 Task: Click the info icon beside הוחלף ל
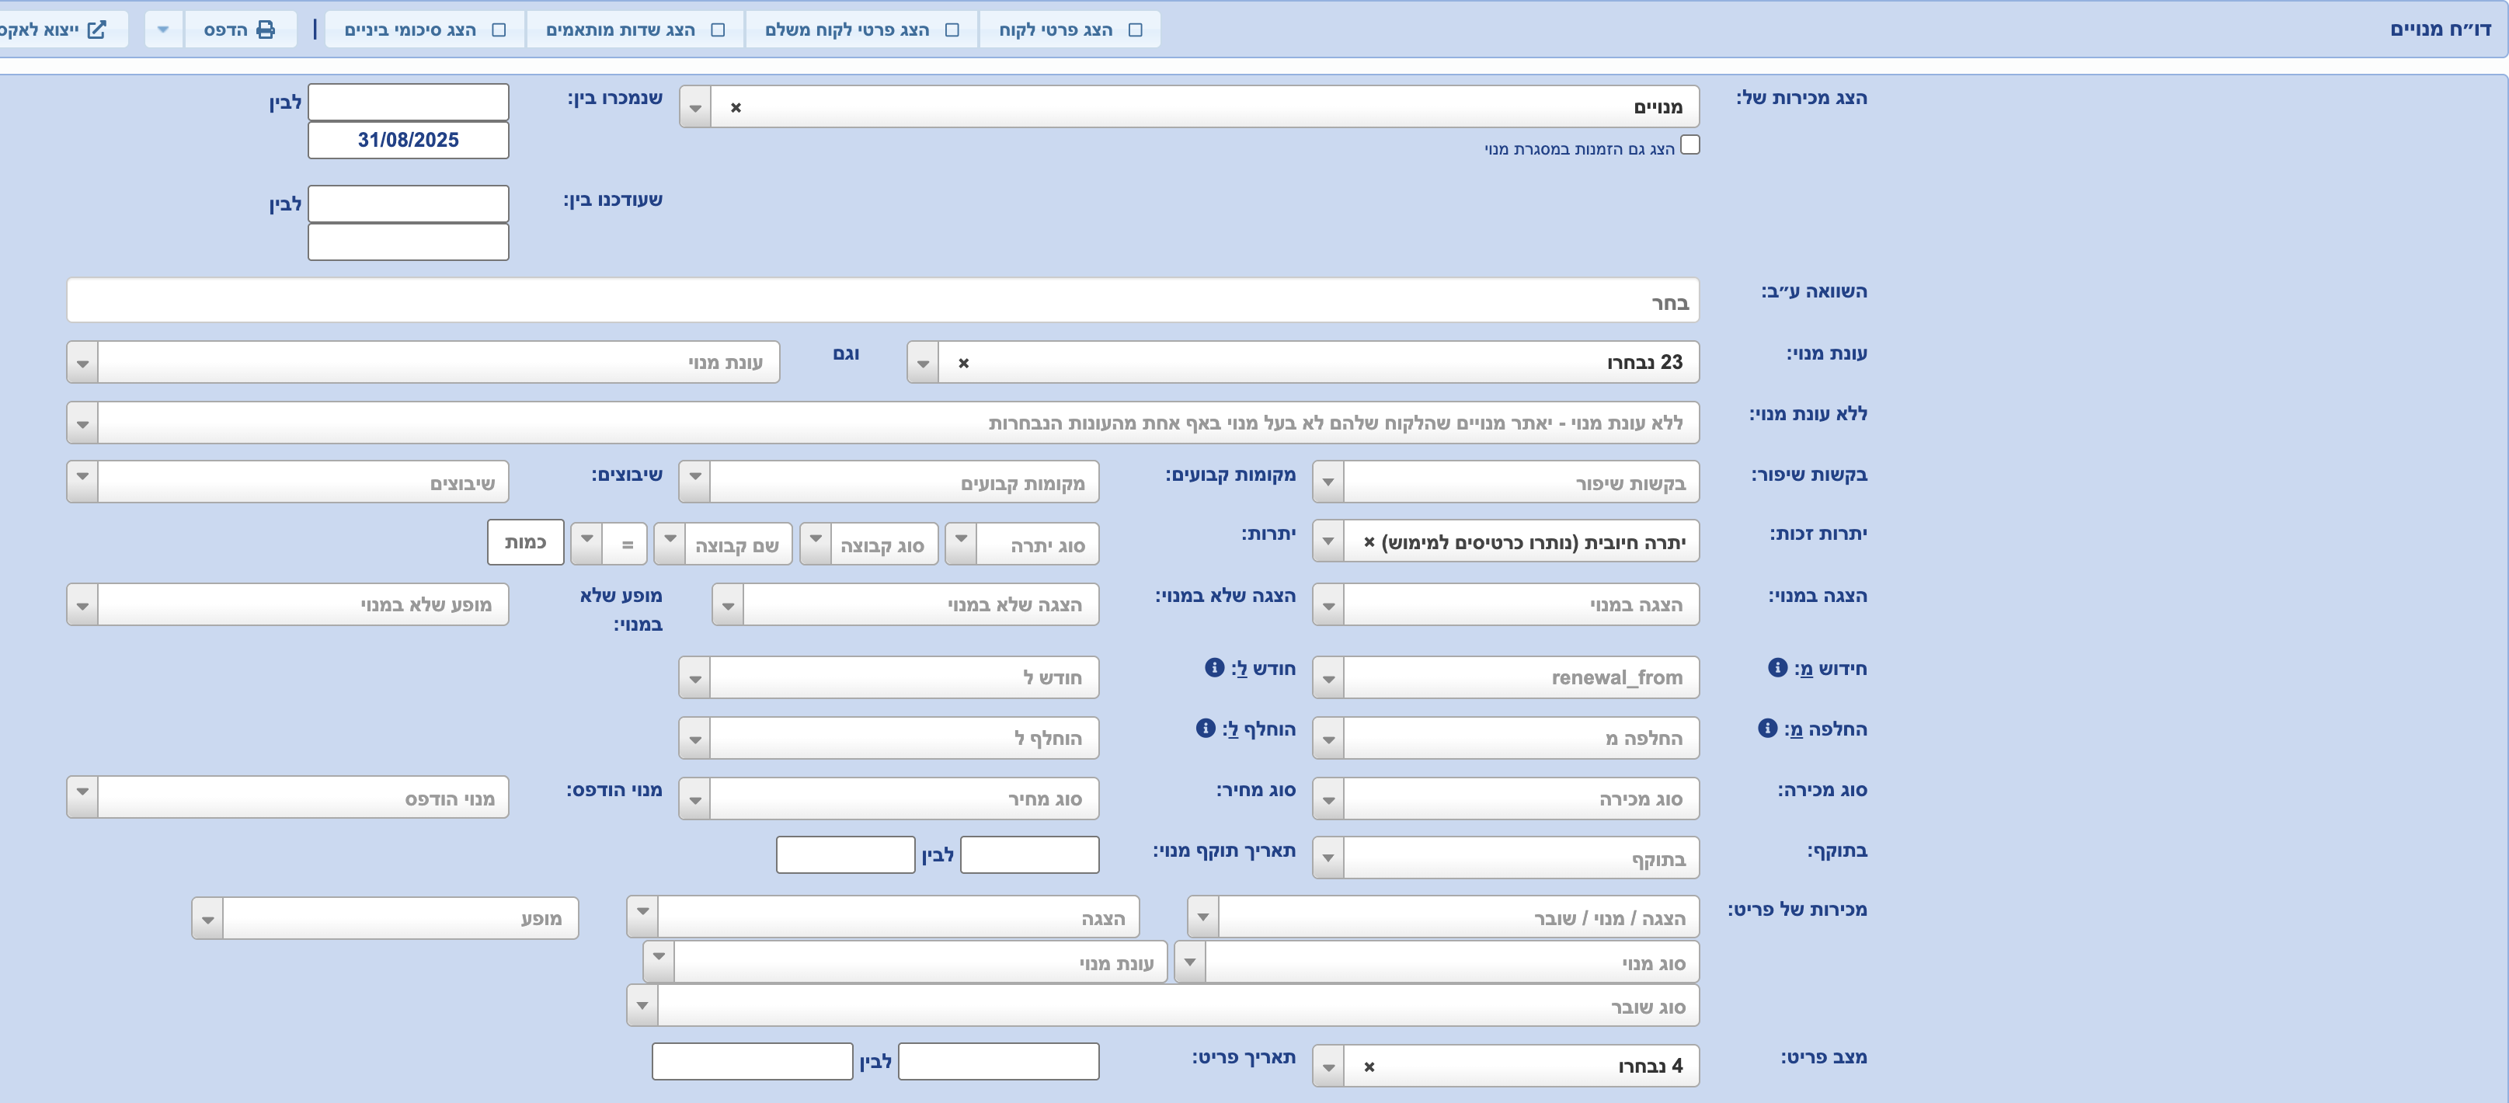coord(1206,728)
